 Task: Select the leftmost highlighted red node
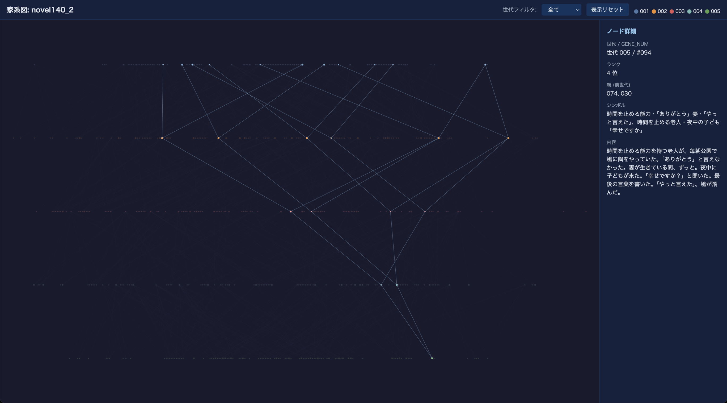pos(291,211)
